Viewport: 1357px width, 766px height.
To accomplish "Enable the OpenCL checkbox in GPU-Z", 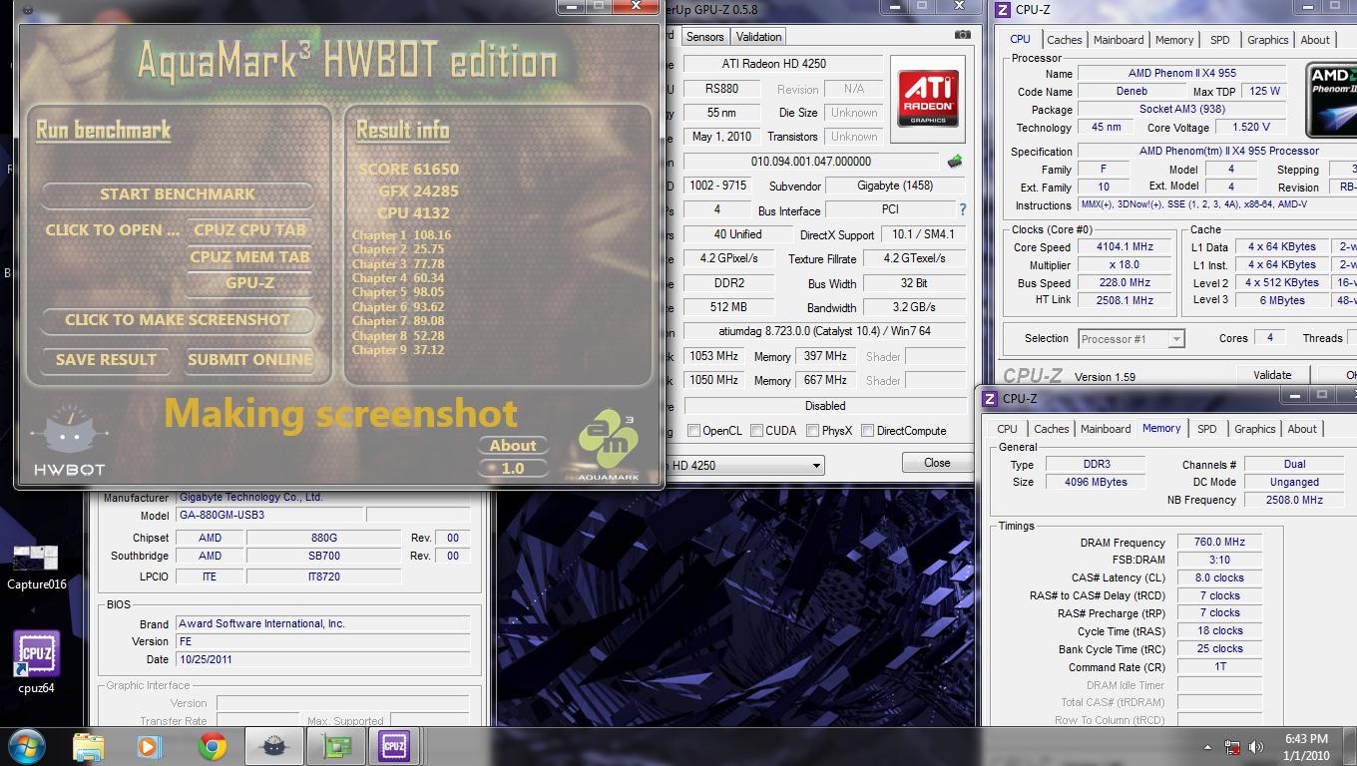I will tap(693, 431).
